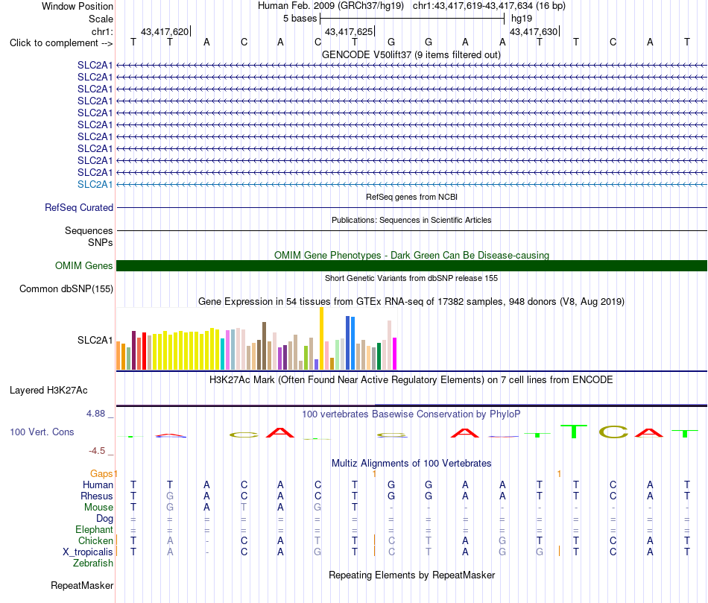Click the 100 Vert. Cons label
This screenshot has height=603, width=708.
tap(42, 432)
